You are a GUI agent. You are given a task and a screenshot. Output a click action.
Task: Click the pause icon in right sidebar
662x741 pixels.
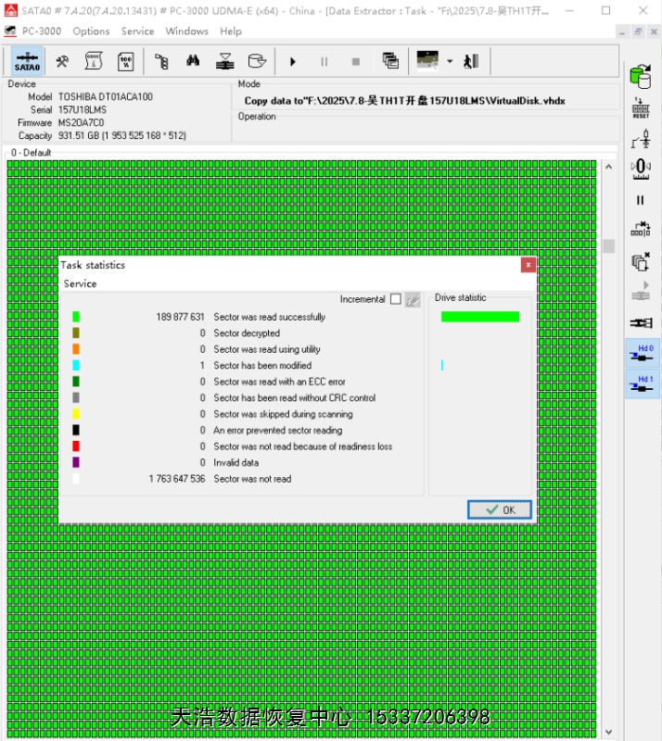[x=640, y=200]
